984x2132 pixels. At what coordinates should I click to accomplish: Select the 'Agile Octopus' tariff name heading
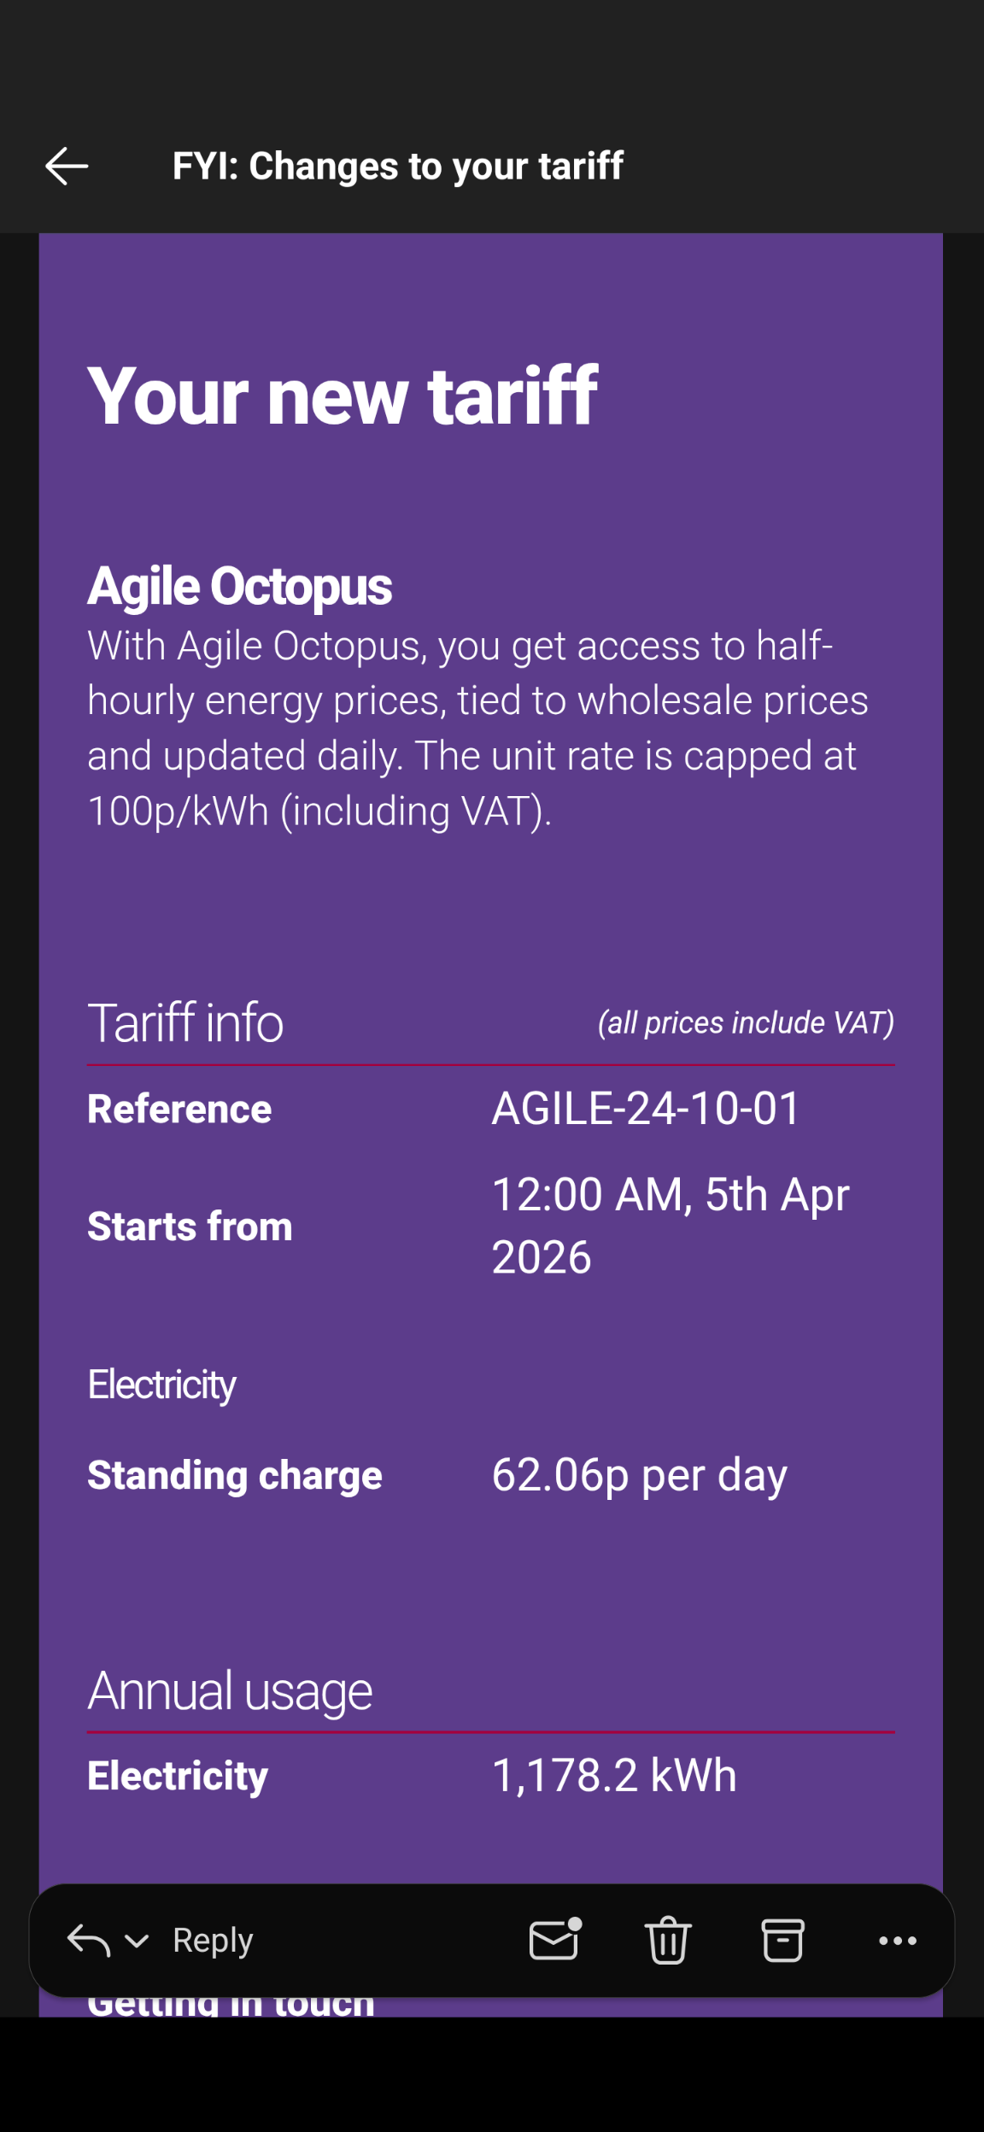pos(240,587)
